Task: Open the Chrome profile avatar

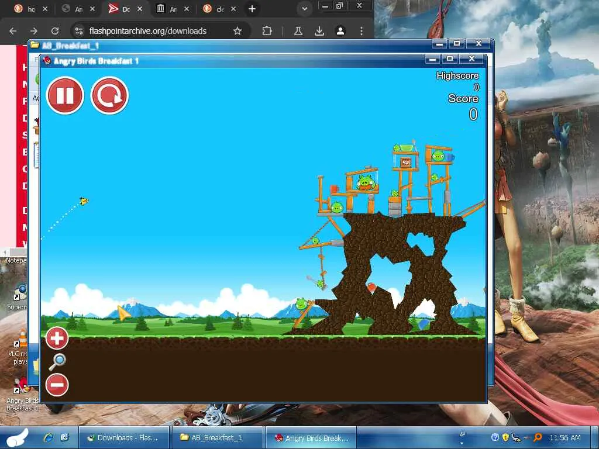Action: pos(340,31)
